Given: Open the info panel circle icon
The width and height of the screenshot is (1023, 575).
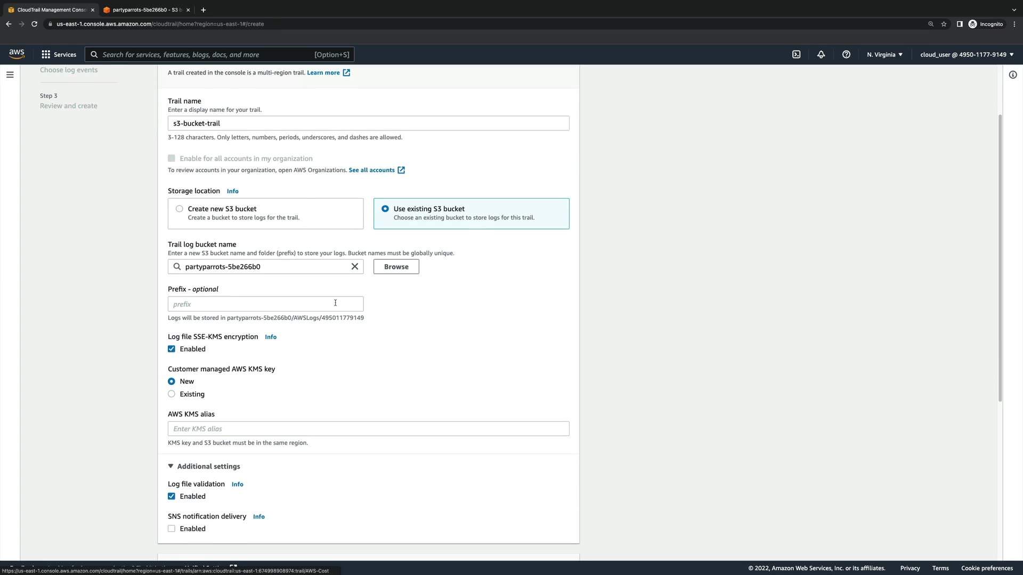Looking at the screenshot, I should coord(1013,75).
